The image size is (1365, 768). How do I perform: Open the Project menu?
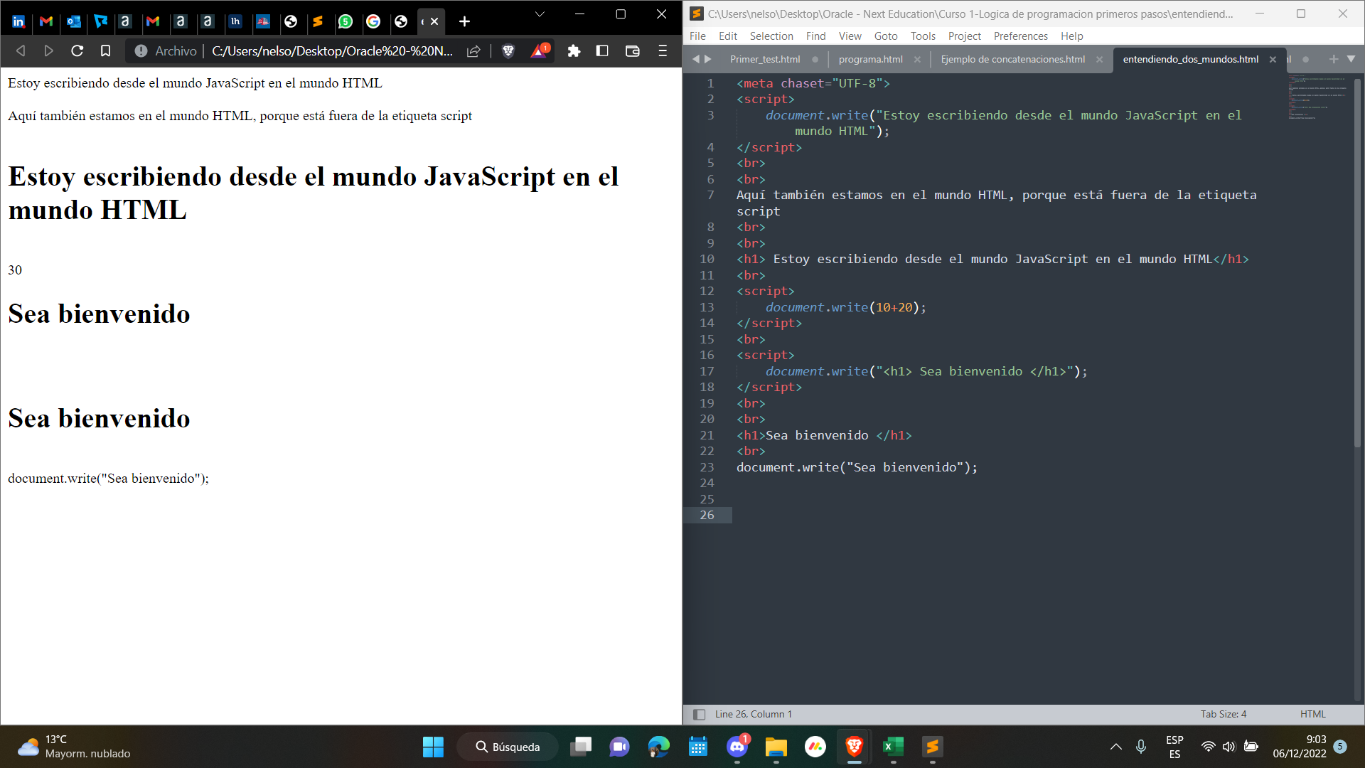(x=964, y=36)
